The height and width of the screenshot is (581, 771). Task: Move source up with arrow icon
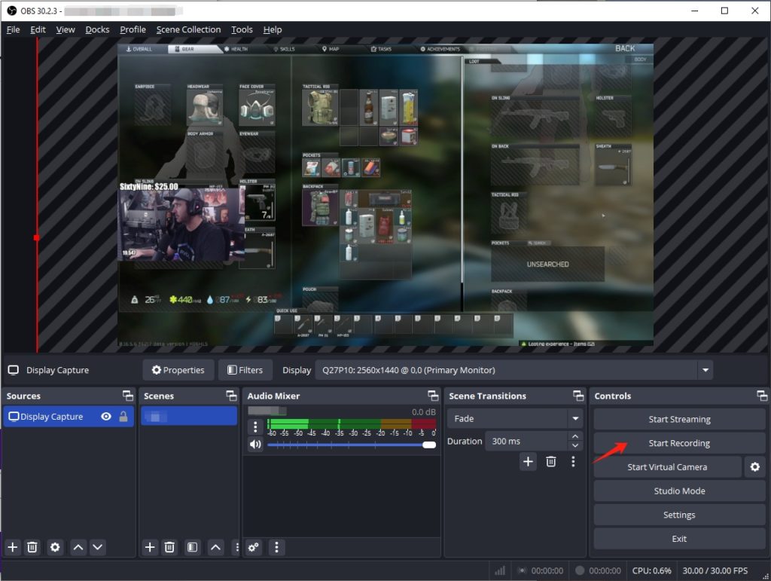click(78, 547)
